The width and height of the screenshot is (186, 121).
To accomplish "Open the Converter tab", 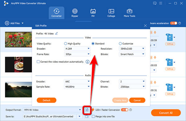I will coord(56,13).
